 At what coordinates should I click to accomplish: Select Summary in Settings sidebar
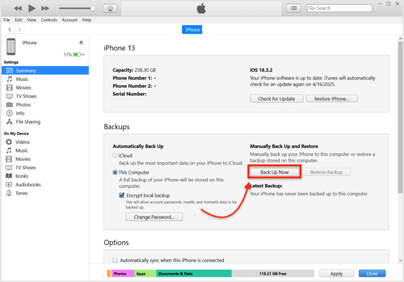click(45, 70)
